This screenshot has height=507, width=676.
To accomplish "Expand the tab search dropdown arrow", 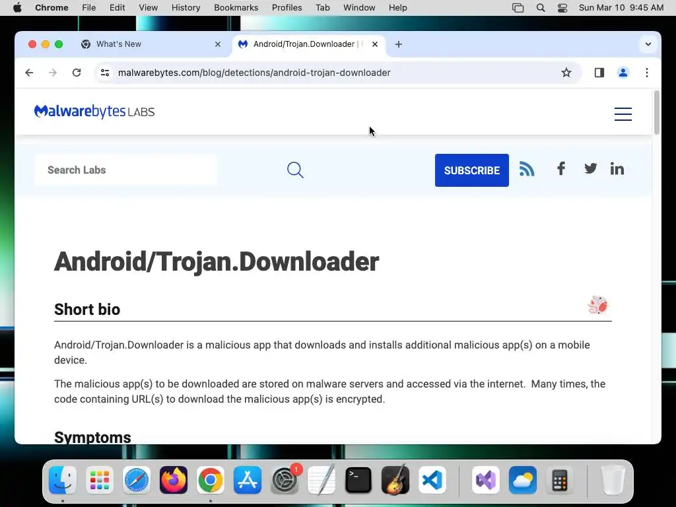I will pos(648,44).
